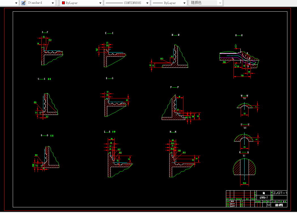Click the red ByLayer color swatch
The width and height of the screenshot is (297, 213).
(63, 3)
